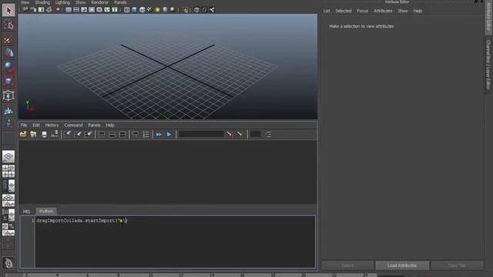Screen dimensions: 493x277
Task: Execute script with single play arrow
Action: click(169, 135)
